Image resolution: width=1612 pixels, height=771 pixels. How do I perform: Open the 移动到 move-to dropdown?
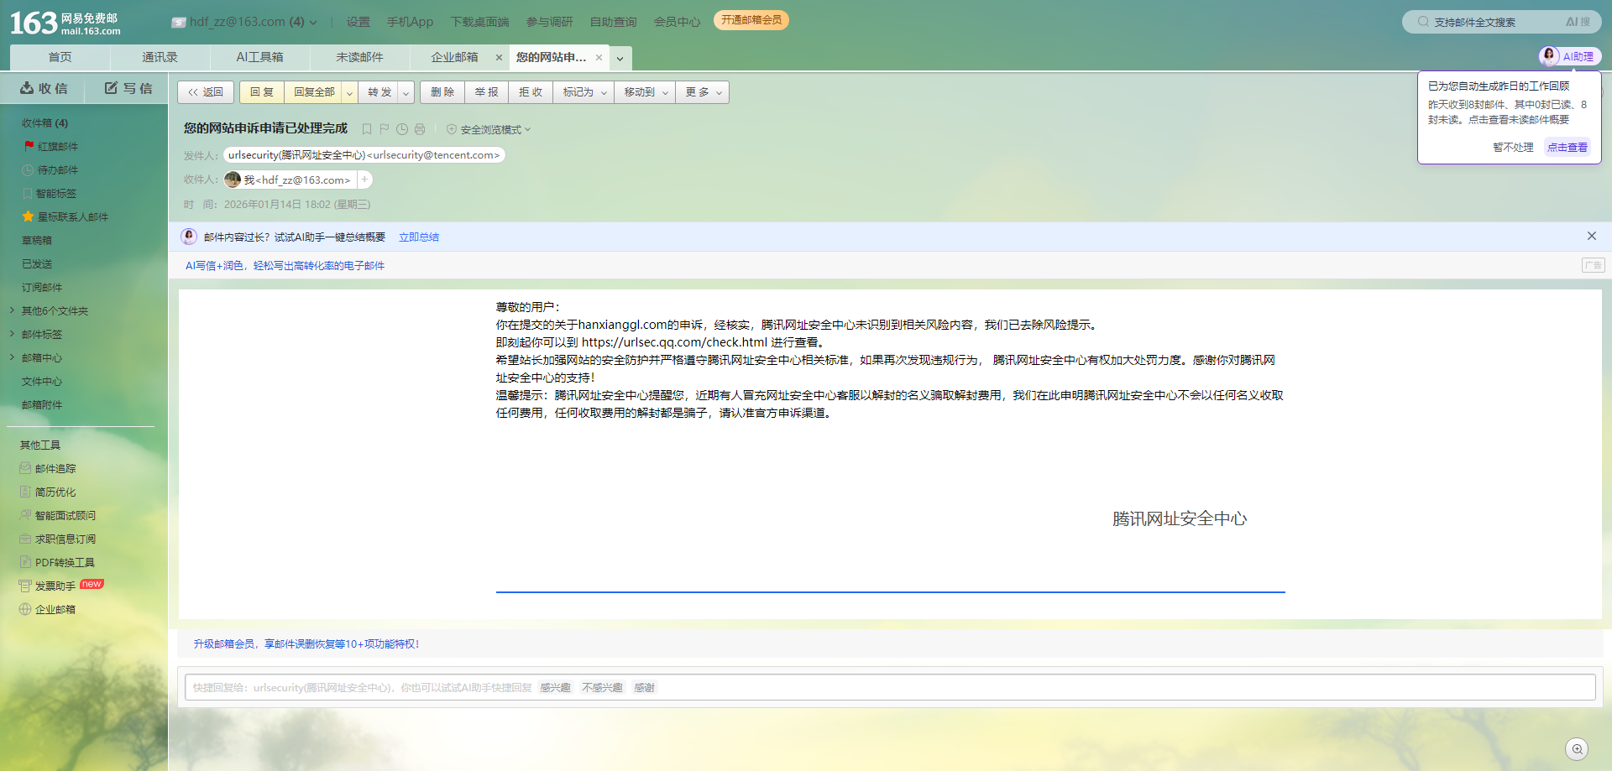[x=645, y=92]
